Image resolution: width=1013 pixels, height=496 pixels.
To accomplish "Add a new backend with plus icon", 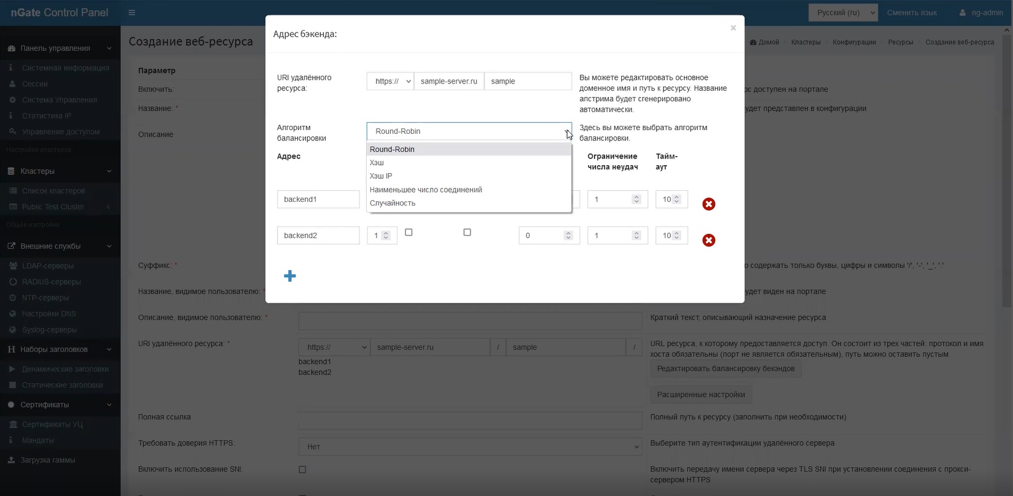I will click(290, 276).
